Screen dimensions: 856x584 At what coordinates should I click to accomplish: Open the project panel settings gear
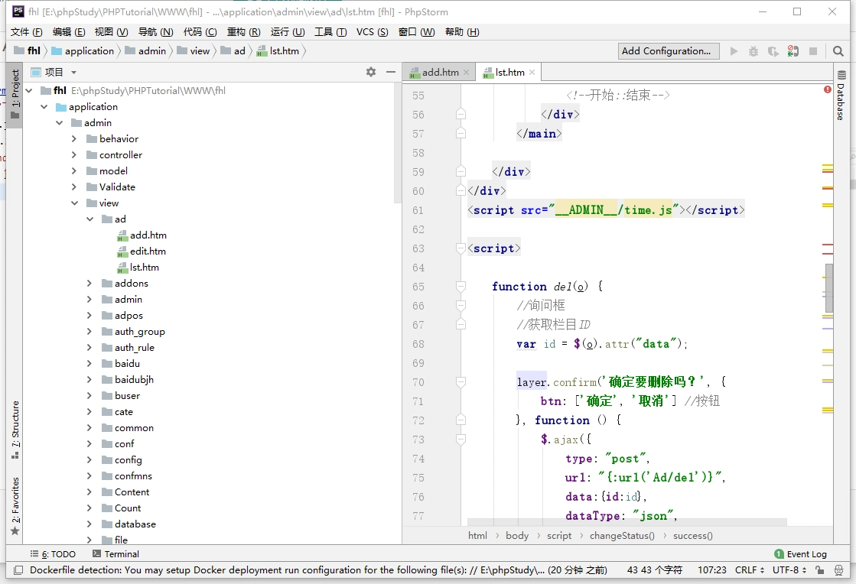click(x=371, y=72)
